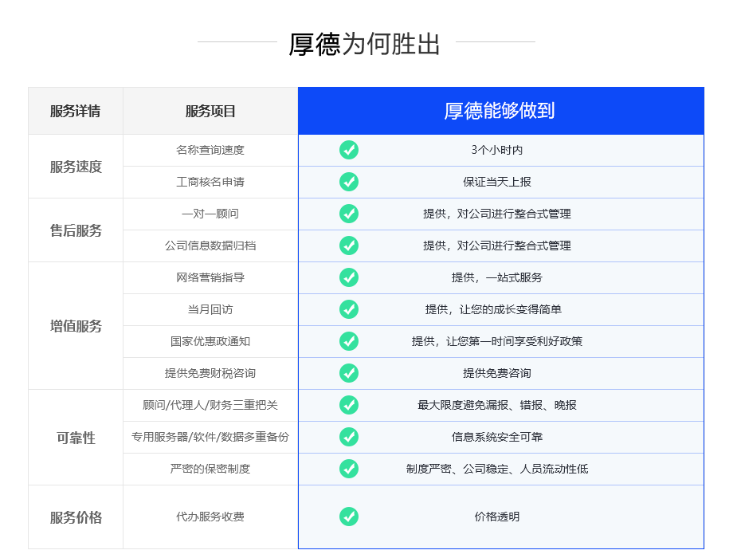
Task: Click the 代办服务收费 service item
Action: point(210,517)
